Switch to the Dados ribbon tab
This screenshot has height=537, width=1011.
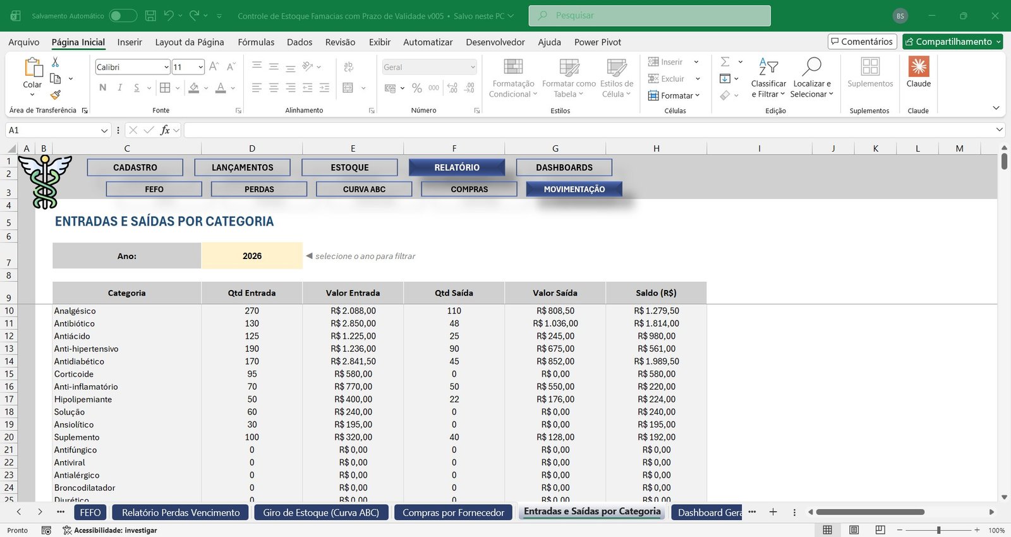tap(300, 42)
